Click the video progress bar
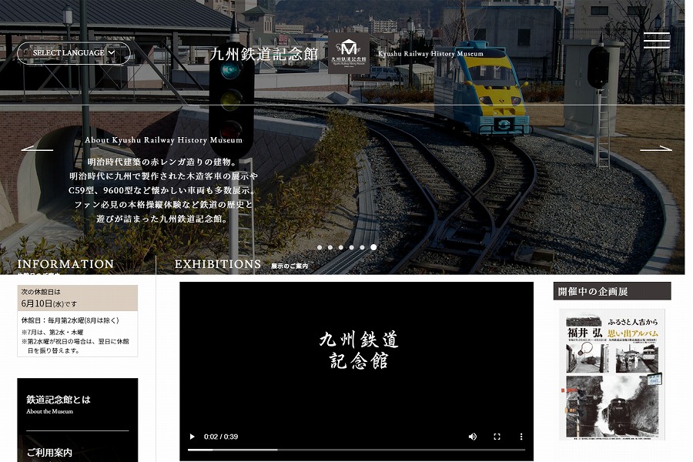The width and height of the screenshot is (693, 462). pos(357,450)
